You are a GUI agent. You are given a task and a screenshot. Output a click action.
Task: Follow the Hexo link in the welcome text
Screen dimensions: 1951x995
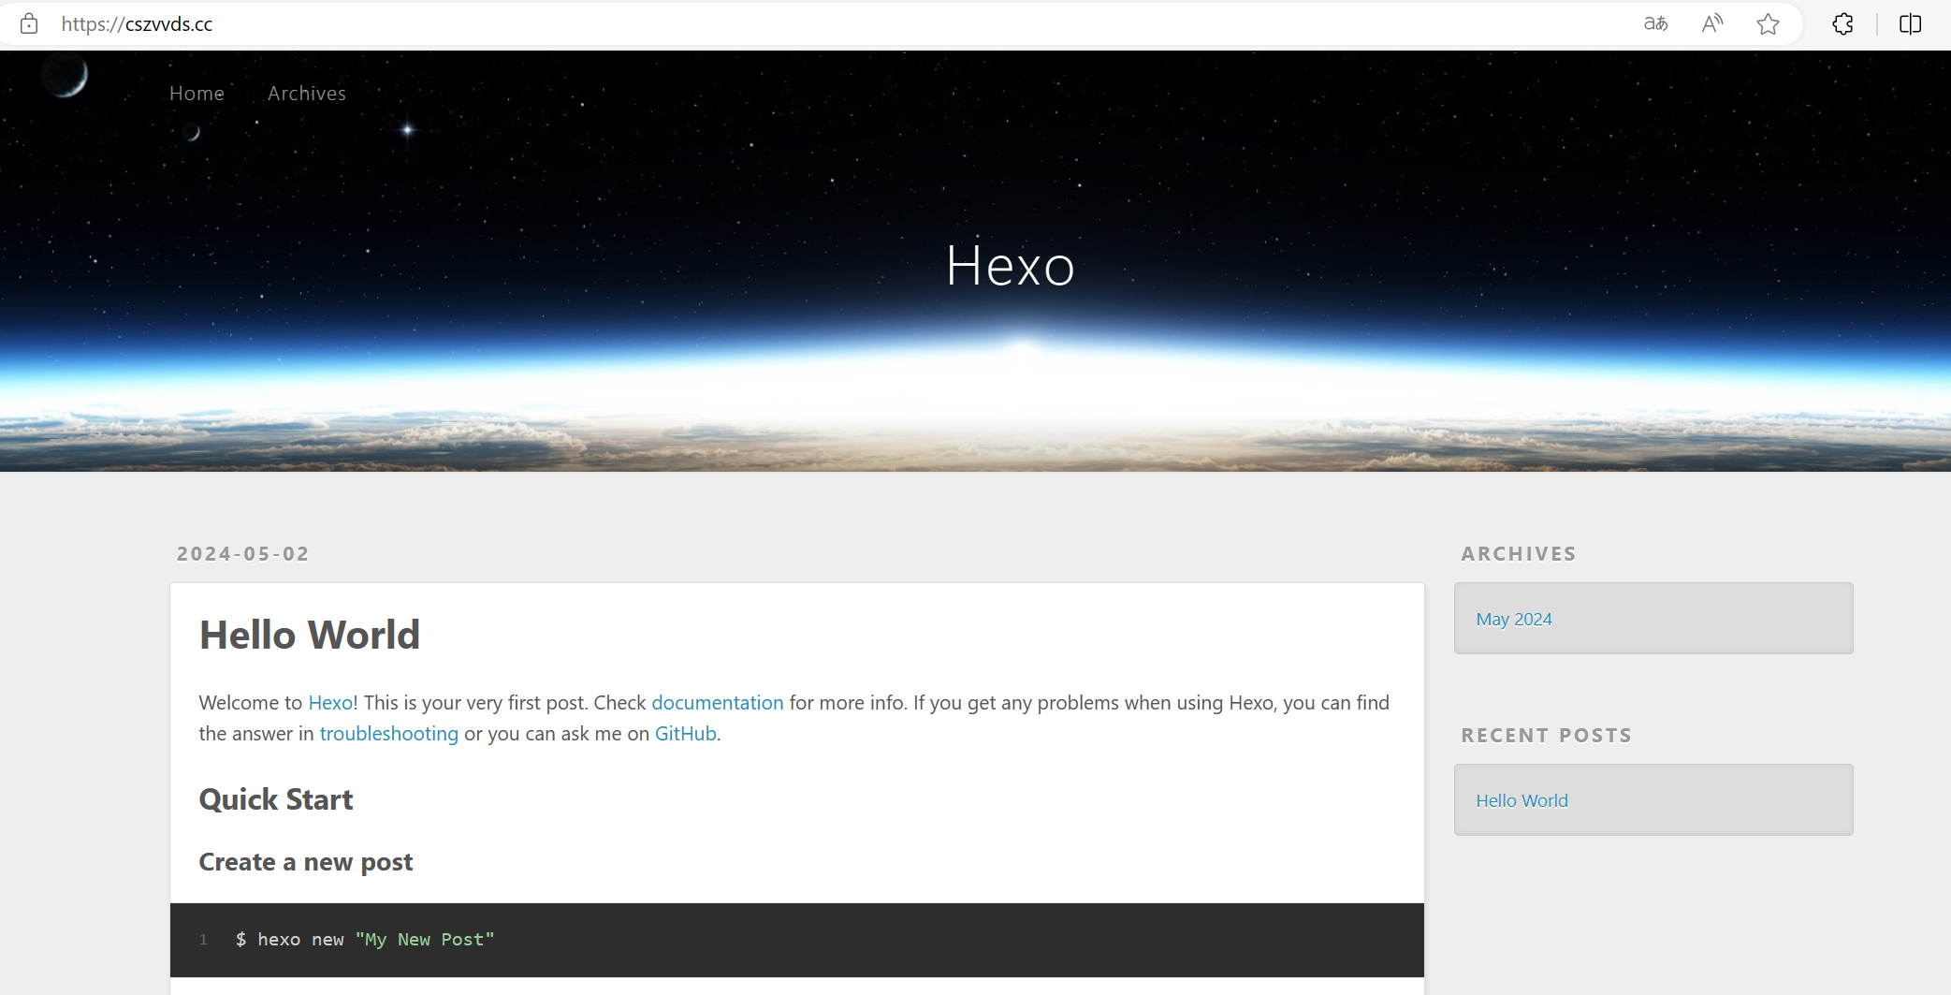330,703
